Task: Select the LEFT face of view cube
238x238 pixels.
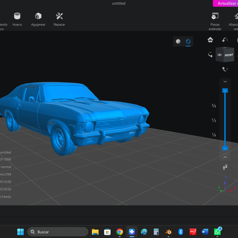Action: coord(220,55)
